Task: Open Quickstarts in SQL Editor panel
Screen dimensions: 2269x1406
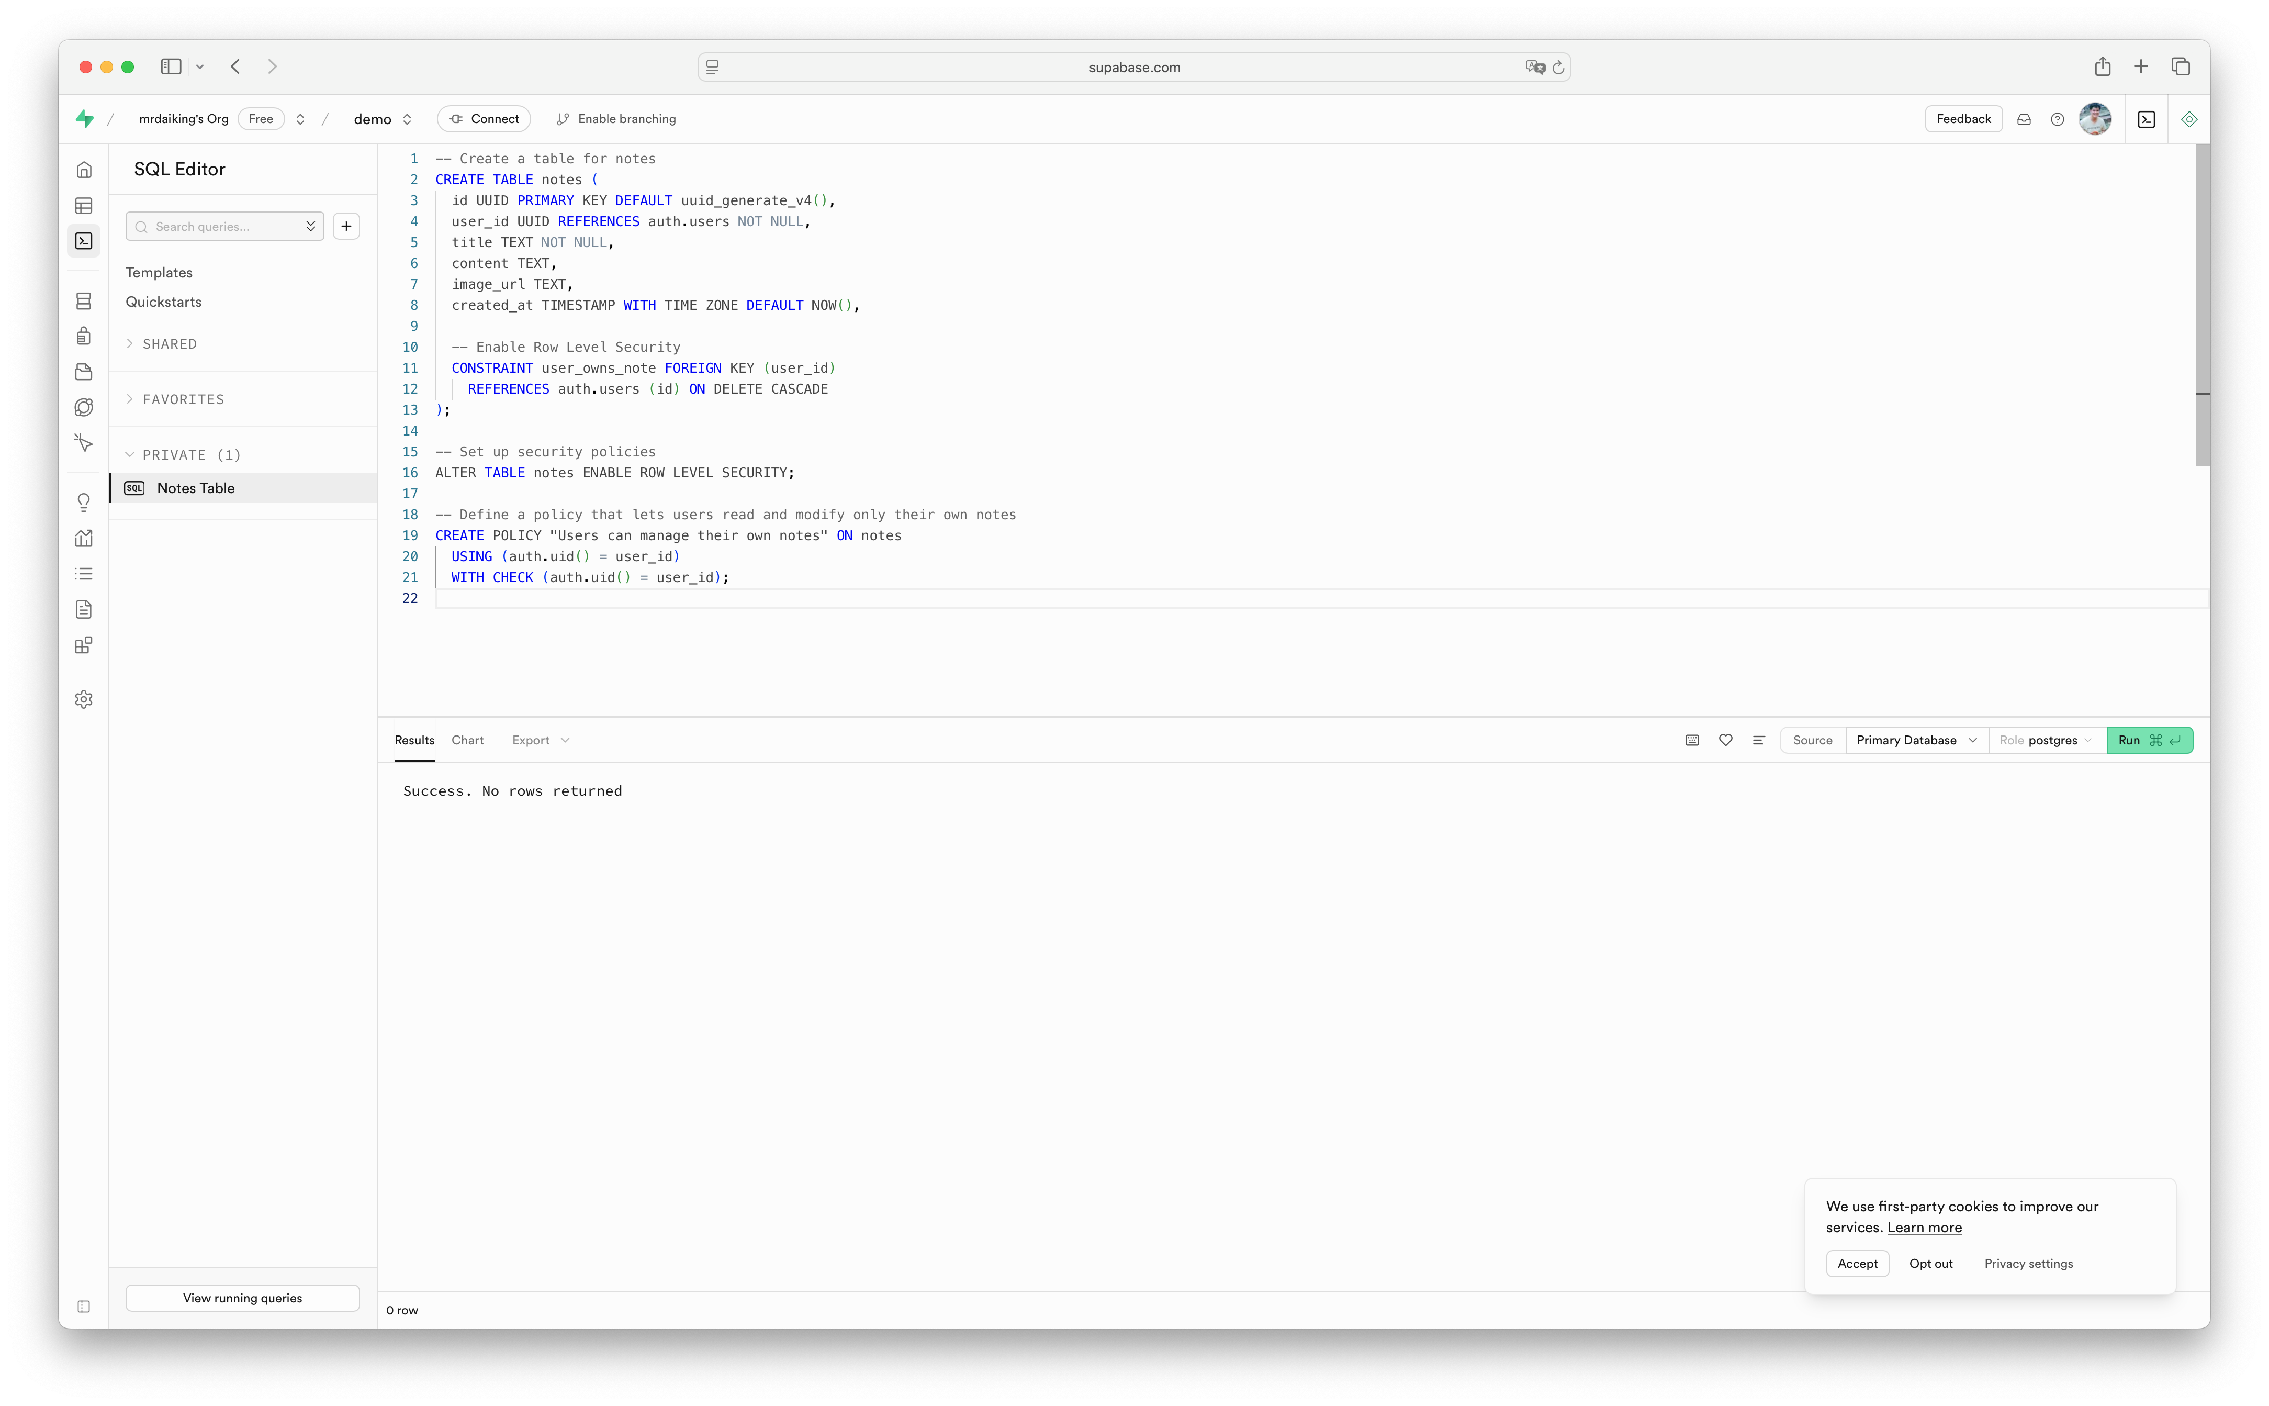Action: [164, 302]
